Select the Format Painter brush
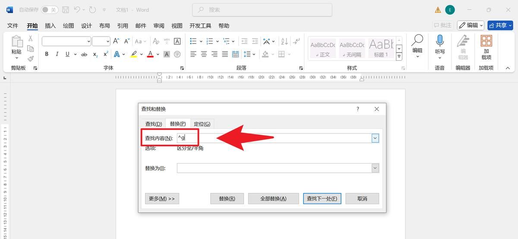Viewport: 518px width, 239px height. click(31, 59)
